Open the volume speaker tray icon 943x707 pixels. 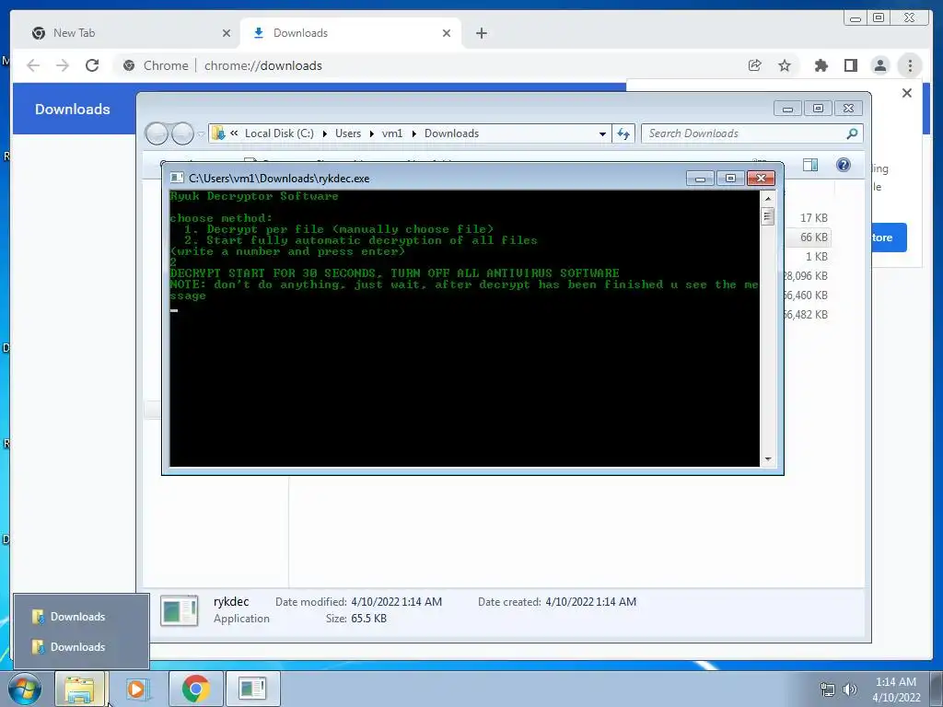(850, 690)
